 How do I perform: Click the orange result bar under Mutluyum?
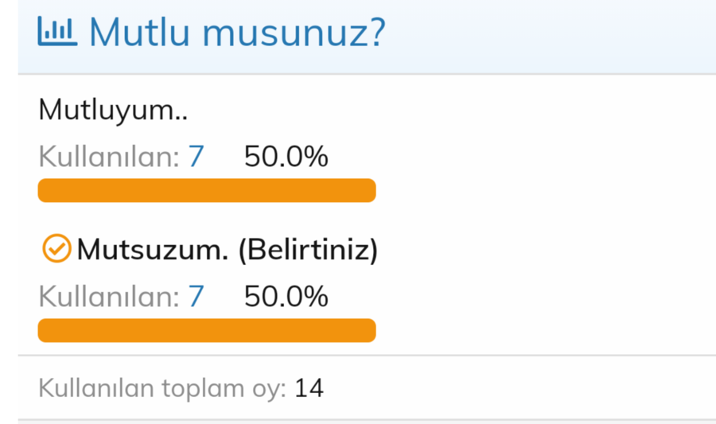pos(207,190)
